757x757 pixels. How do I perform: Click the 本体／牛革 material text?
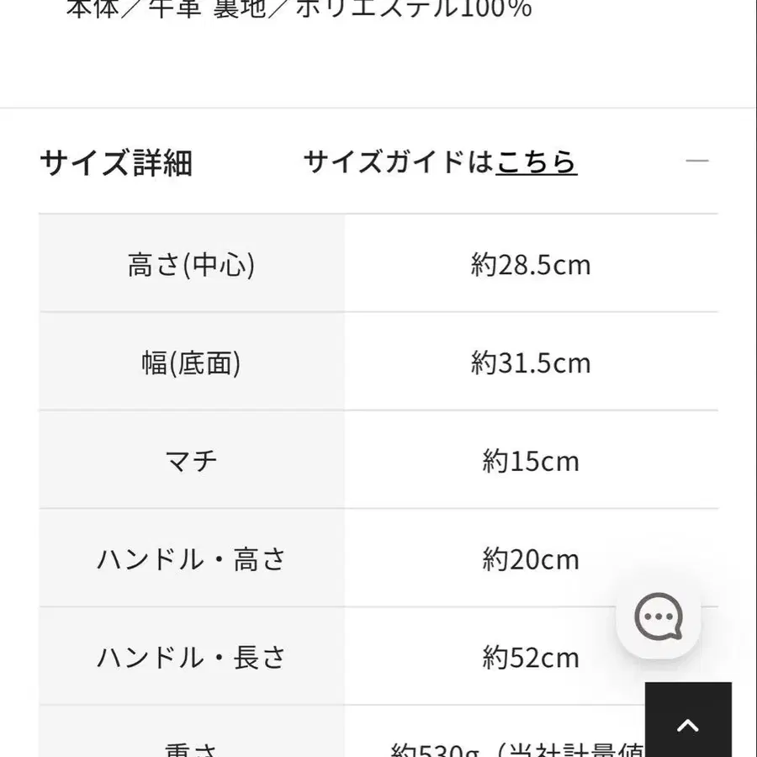pos(130,8)
